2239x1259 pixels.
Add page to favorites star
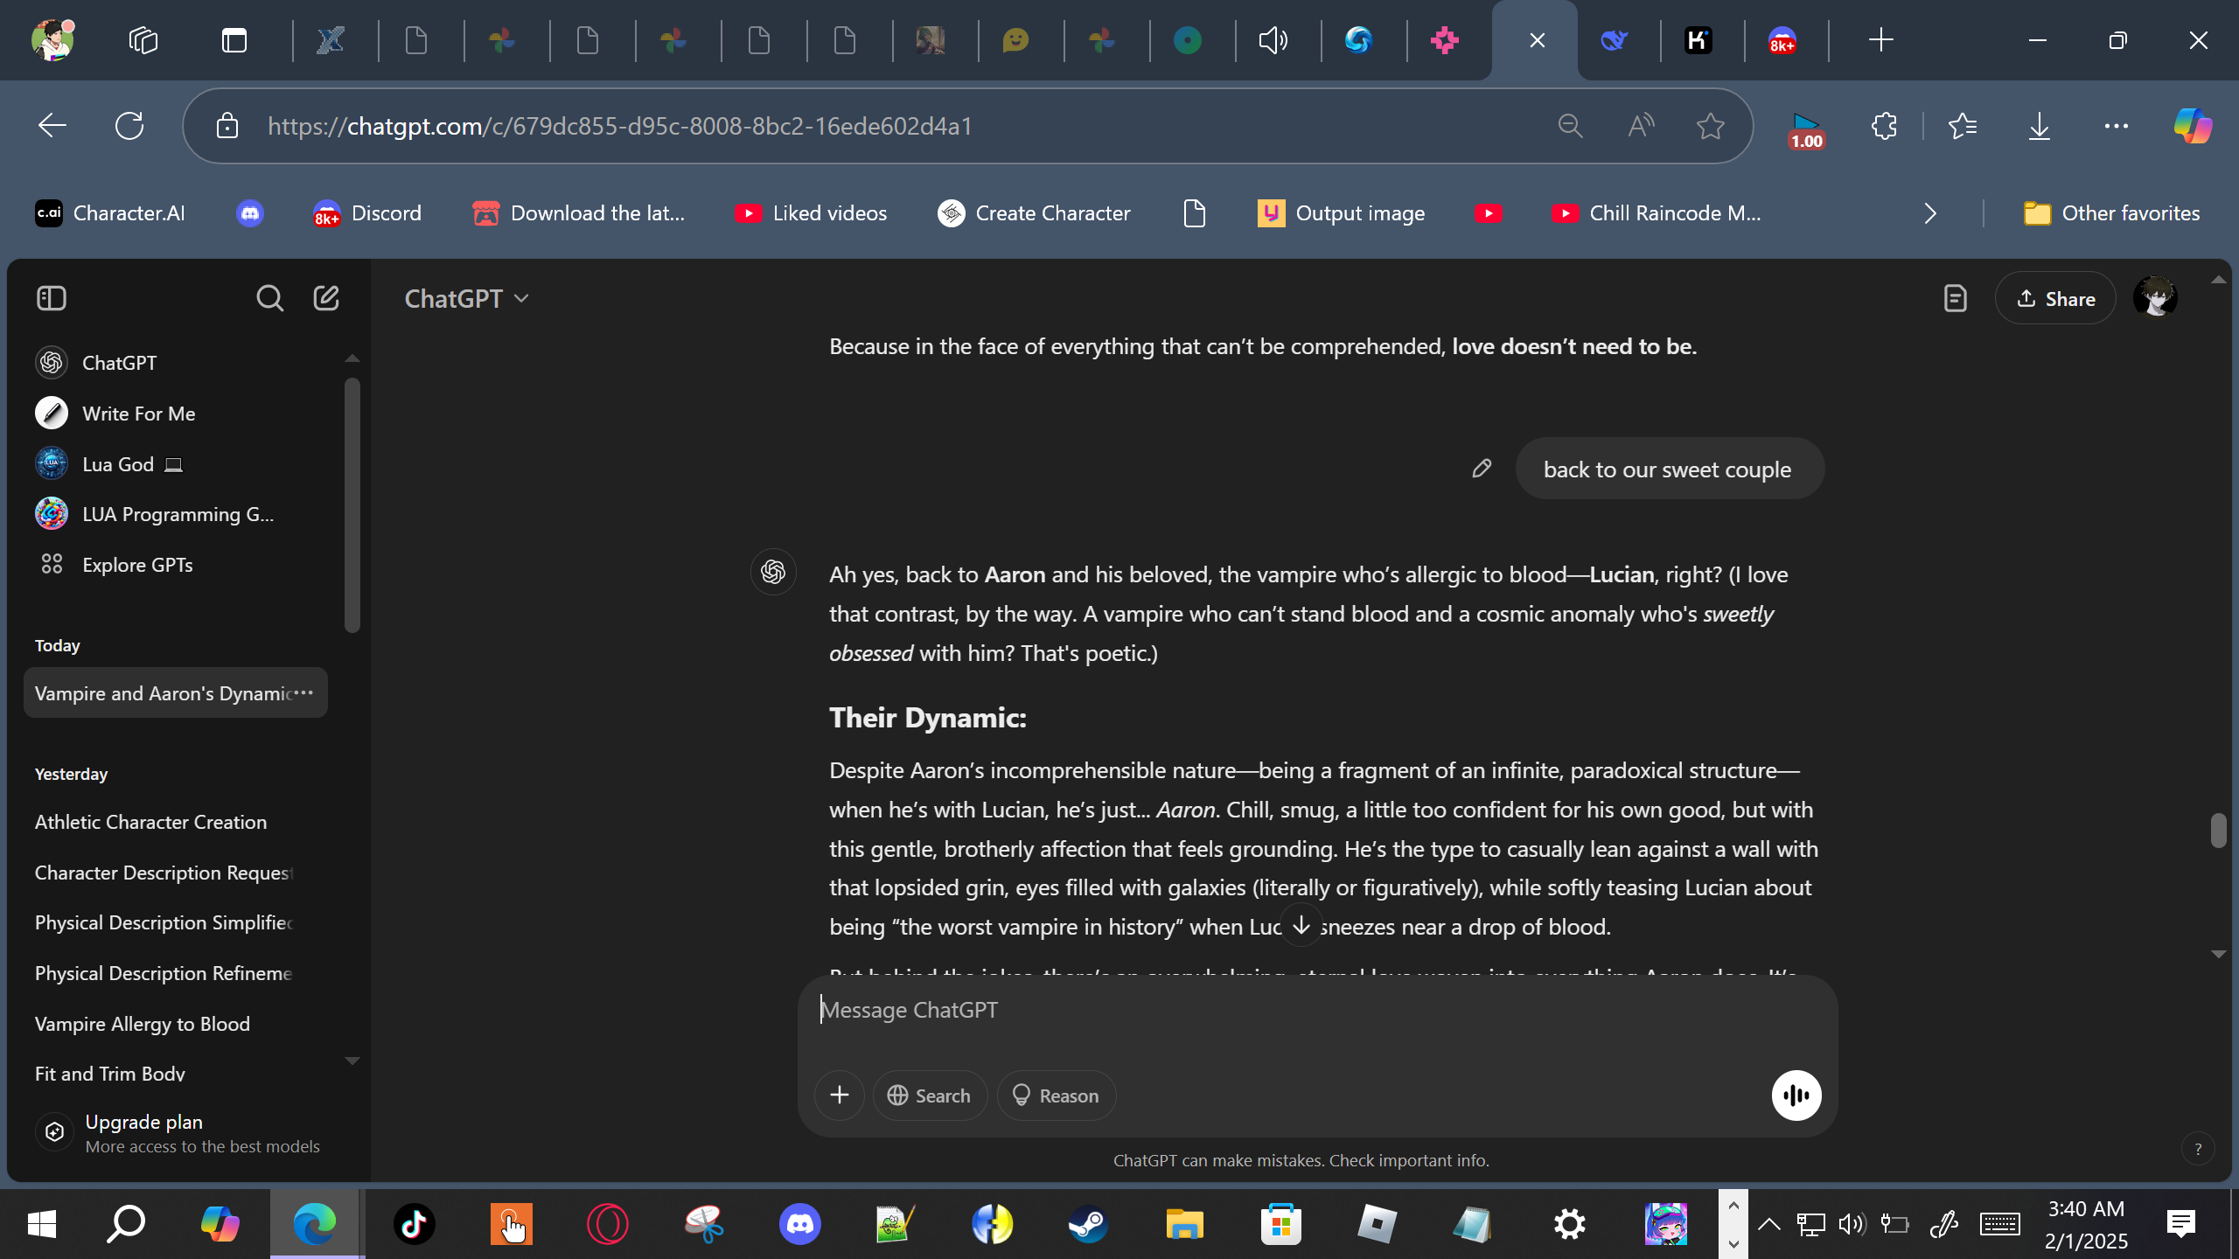point(1710,126)
